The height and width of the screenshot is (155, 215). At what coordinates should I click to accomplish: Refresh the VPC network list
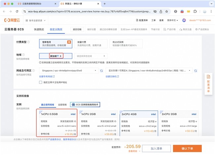click(101, 71)
